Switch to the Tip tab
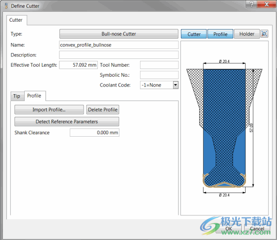Screen dimensions: 277x240 tap(17, 96)
